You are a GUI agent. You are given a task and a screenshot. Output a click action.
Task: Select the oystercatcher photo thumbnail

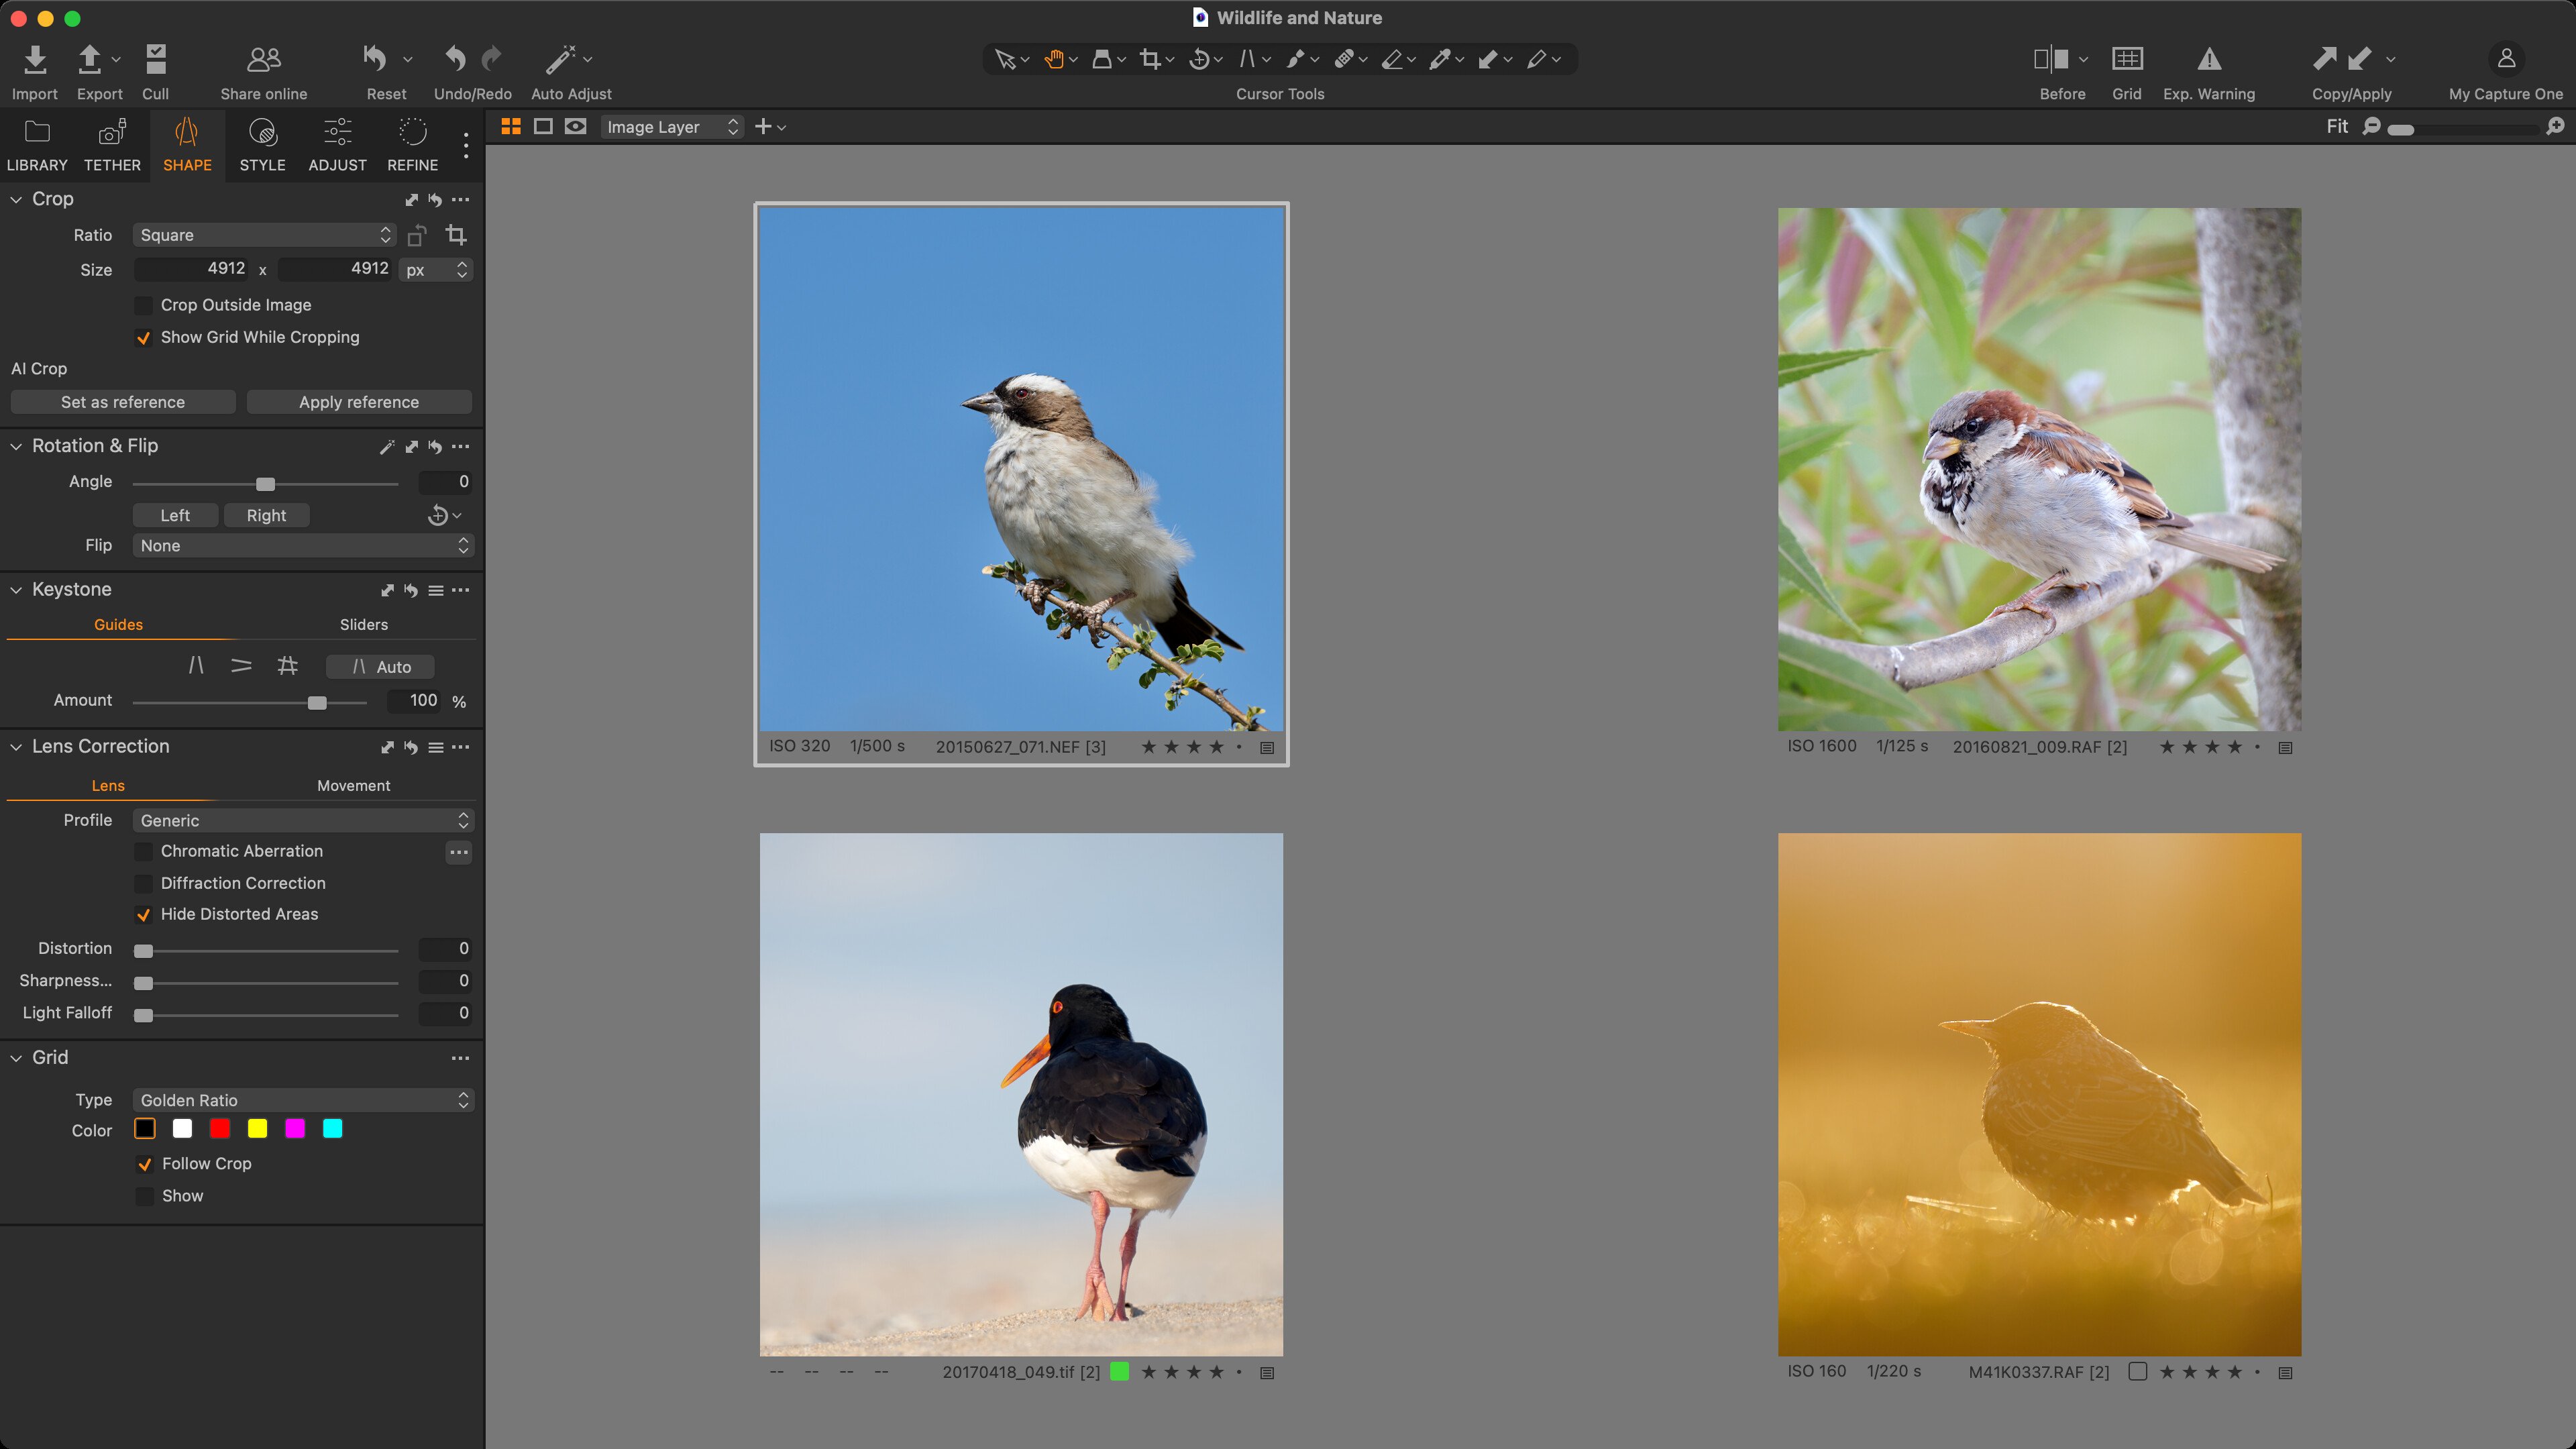(x=1021, y=1094)
